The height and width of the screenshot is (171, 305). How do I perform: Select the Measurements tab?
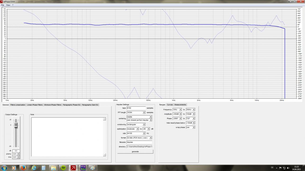[180, 105]
